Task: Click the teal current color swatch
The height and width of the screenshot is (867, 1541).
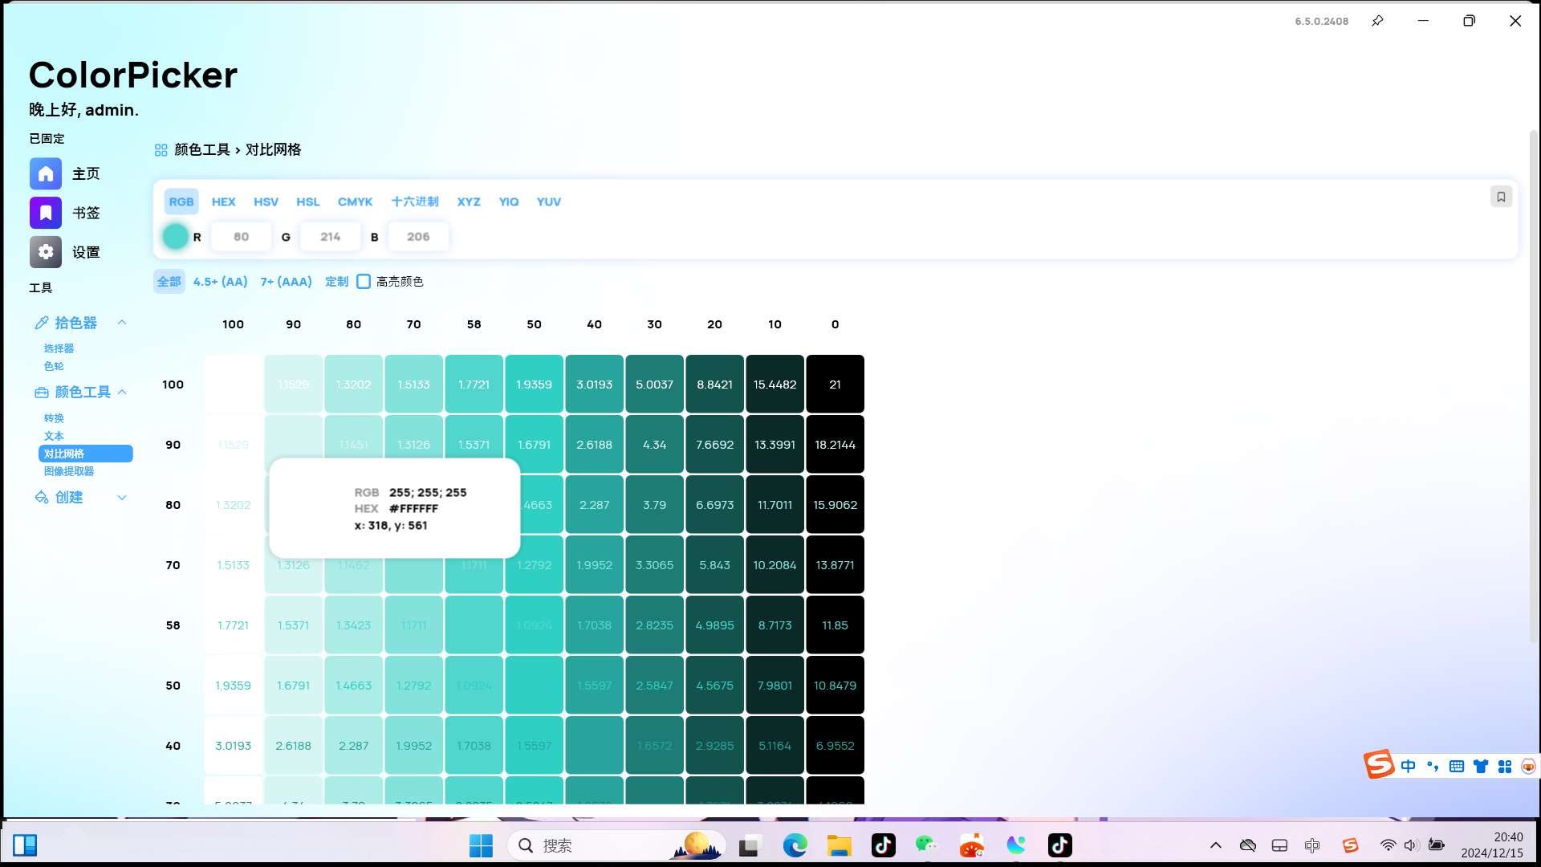Action: coord(175,237)
